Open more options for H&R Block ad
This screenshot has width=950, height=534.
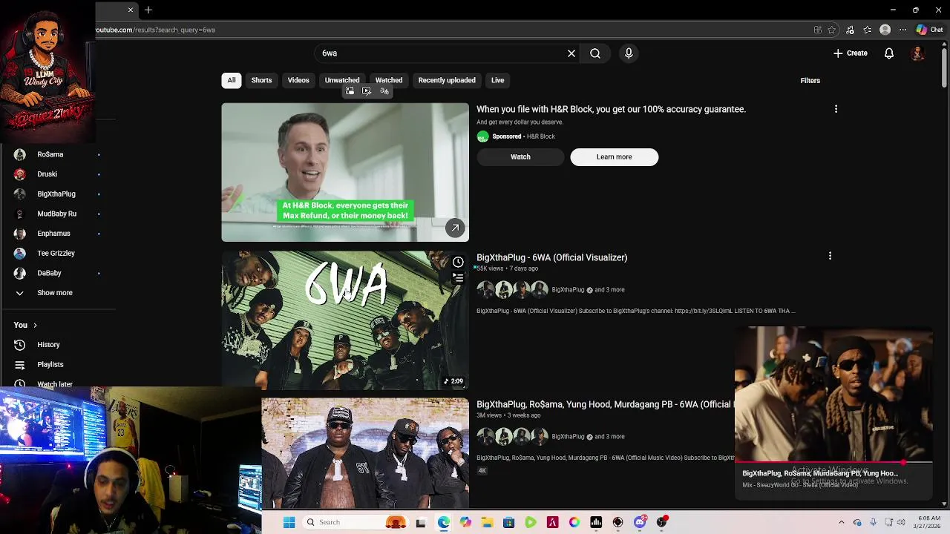coord(836,109)
